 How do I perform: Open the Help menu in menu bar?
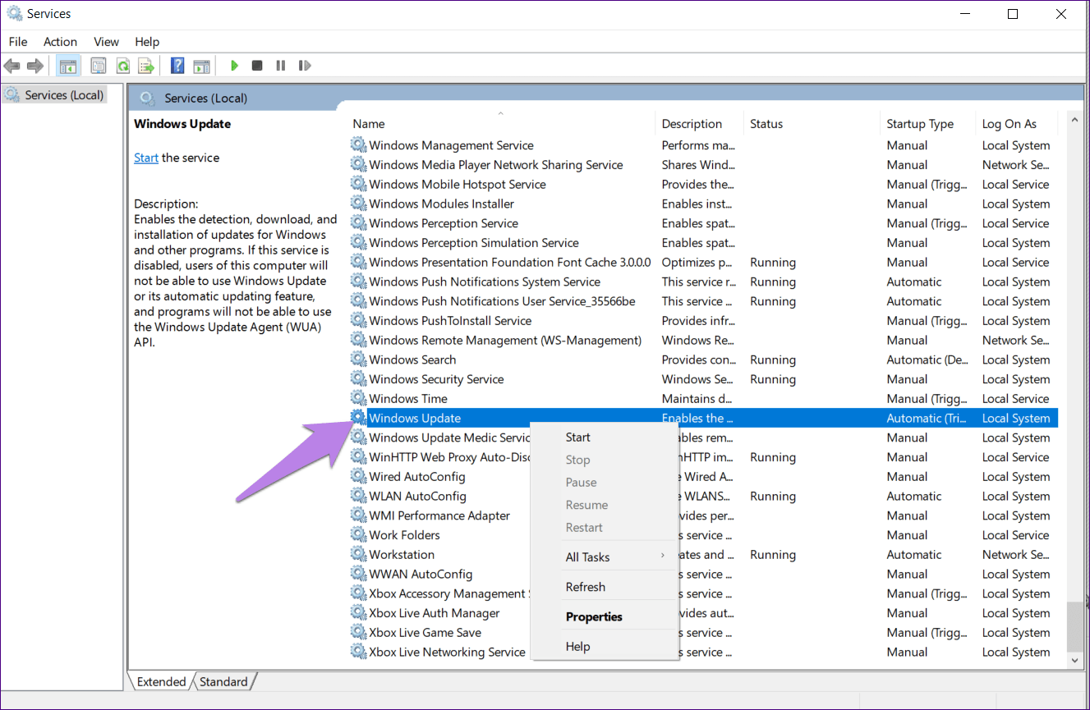click(x=147, y=42)
